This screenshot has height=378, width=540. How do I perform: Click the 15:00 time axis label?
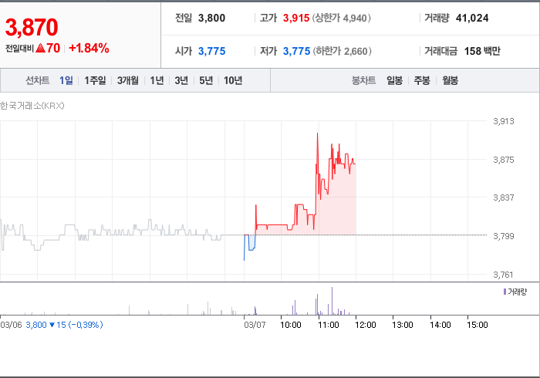[478, 325]
